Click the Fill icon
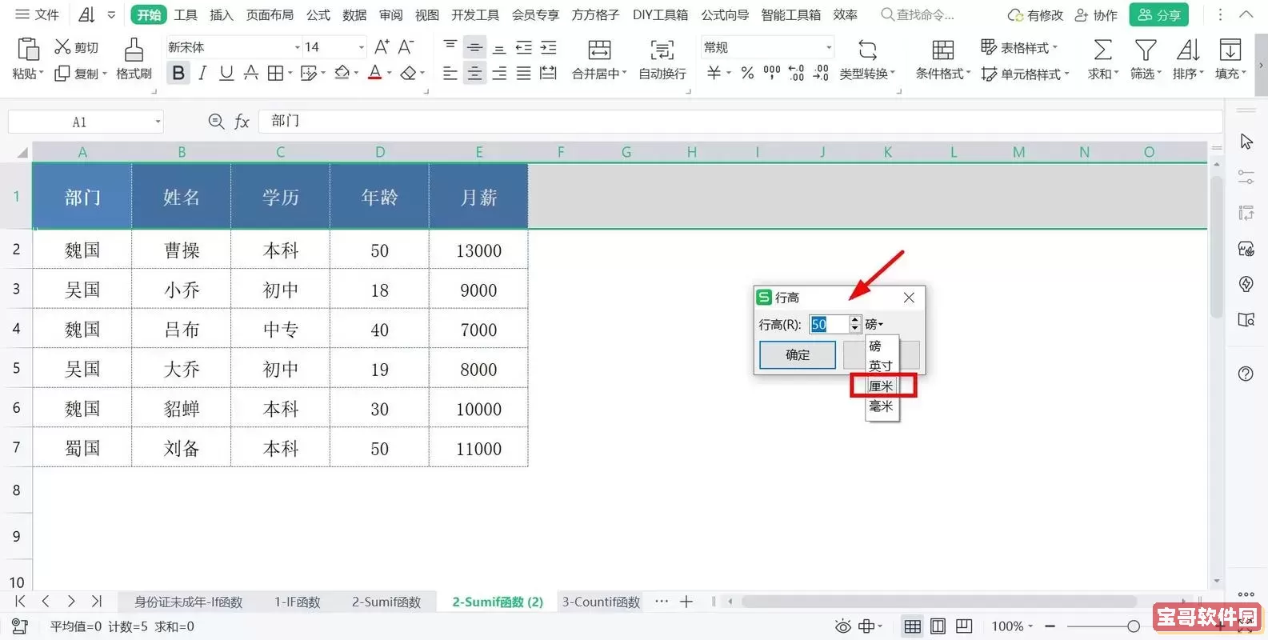 (1230, 50)
